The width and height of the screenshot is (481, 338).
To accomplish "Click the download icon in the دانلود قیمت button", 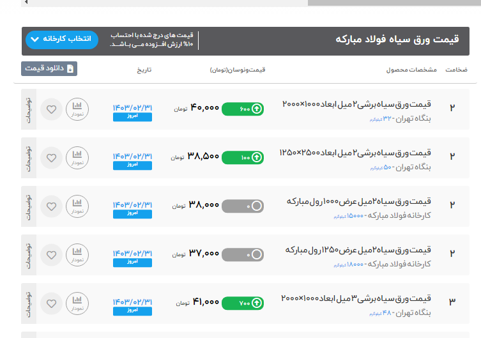I will pyautogui.click(x=70, y=69).
